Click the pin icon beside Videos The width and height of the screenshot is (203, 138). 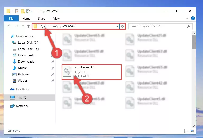coord(53,81)
